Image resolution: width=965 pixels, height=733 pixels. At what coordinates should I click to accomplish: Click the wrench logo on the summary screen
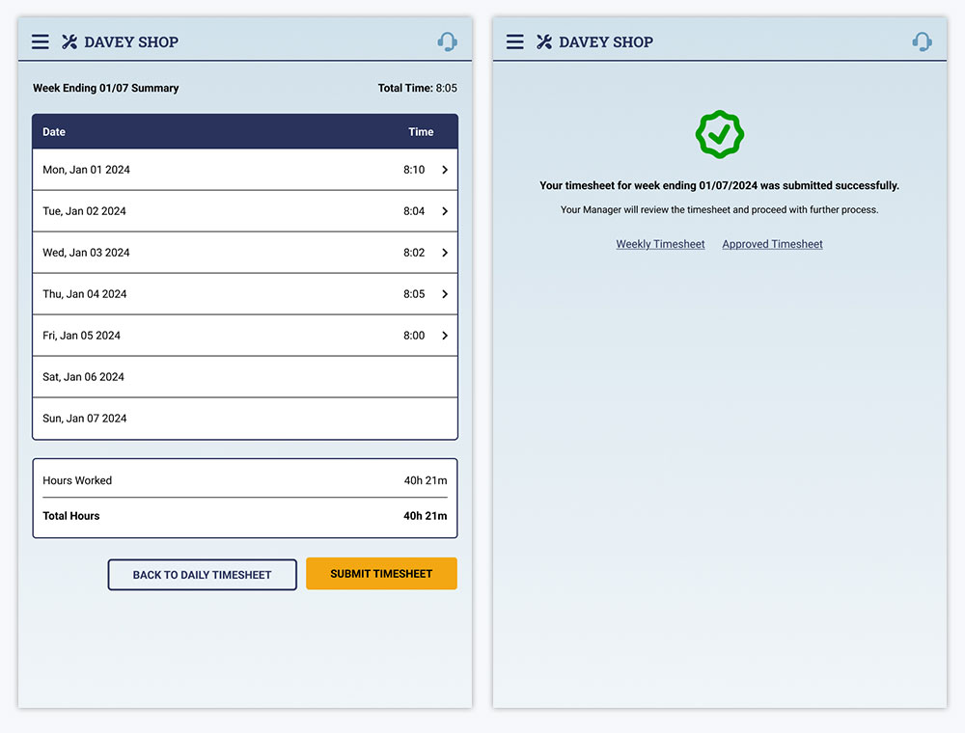69,41
